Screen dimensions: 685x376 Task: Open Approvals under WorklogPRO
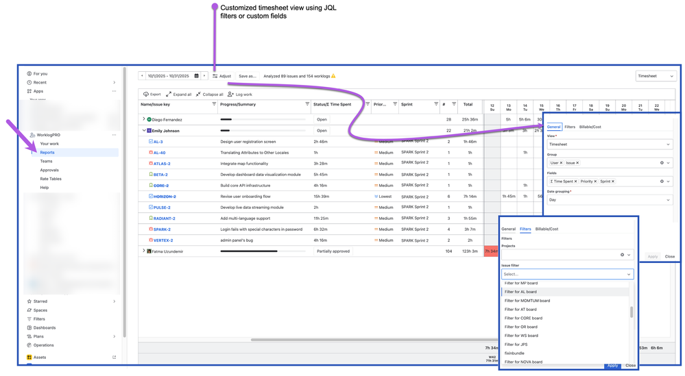tap(49, 170)
